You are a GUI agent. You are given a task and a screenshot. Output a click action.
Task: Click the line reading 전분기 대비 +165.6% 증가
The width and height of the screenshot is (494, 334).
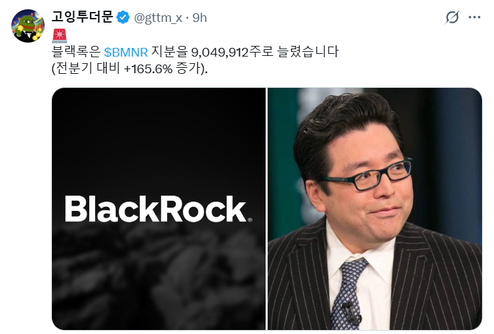129,69
